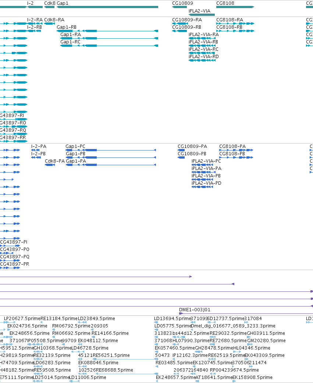Click the EK158908.5prime EST label
Viewport: 313px width, 383px height.
pyautogui.click(x=252, y=377)
